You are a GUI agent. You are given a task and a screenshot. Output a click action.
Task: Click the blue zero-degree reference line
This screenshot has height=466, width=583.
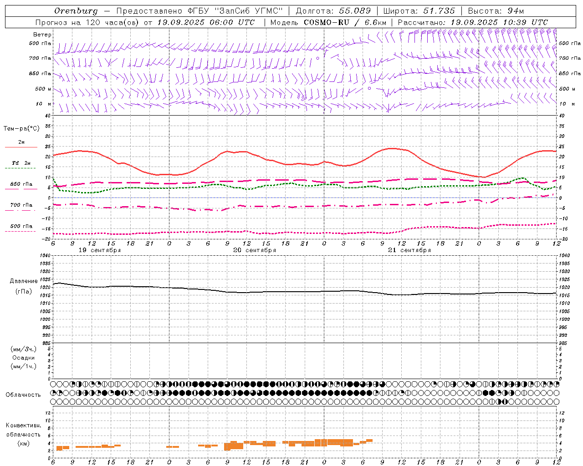[x=305, y=198]
